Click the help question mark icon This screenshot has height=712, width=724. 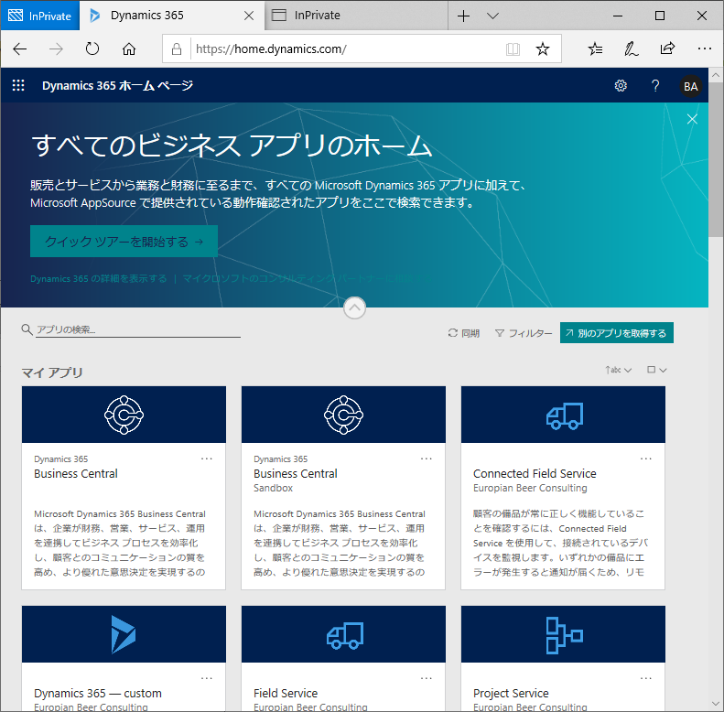point(655,86)
